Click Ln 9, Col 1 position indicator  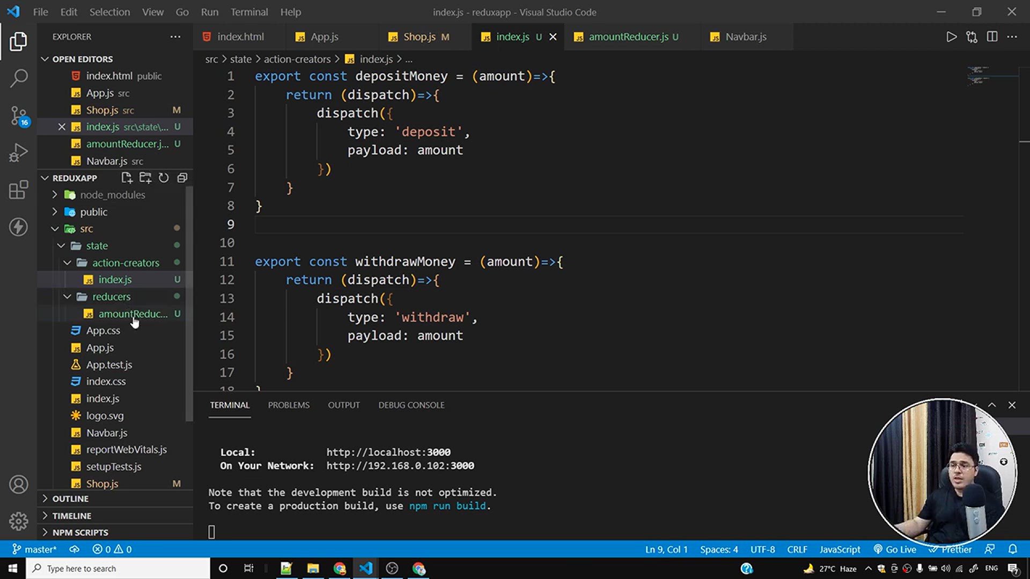click(x=666, y=549)
